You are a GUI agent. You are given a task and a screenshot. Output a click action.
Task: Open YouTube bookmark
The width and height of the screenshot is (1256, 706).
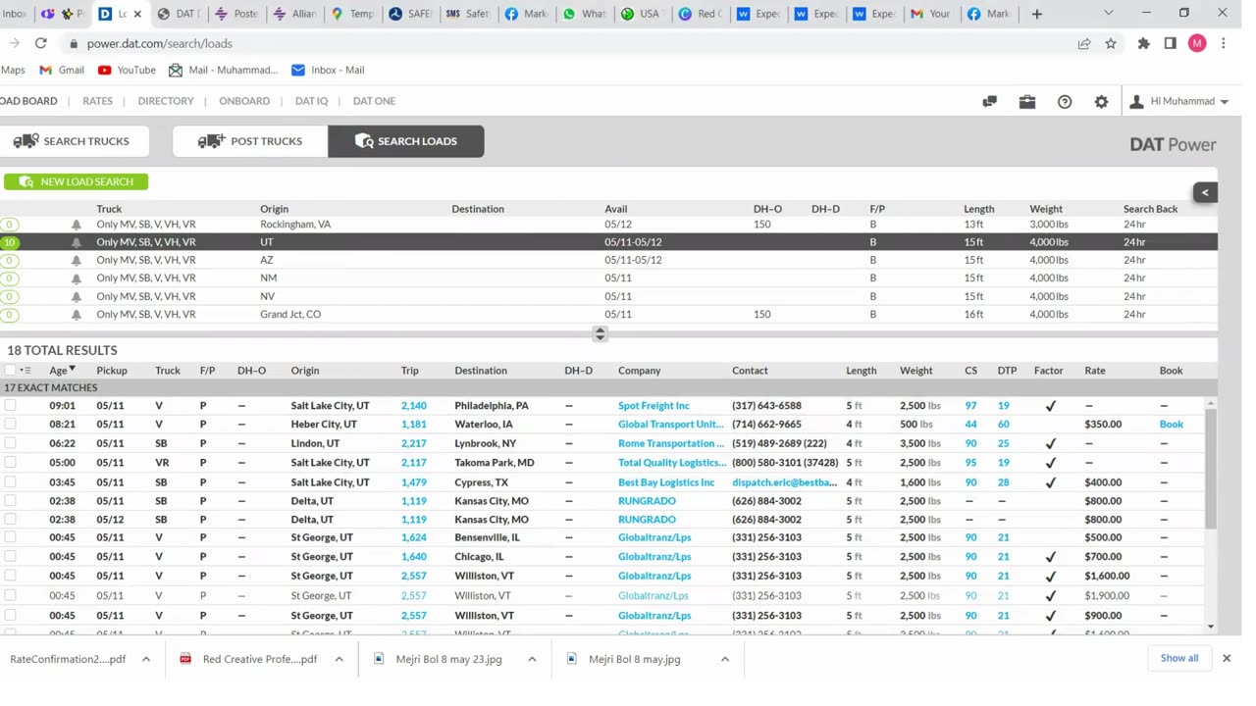click(127, 70)
